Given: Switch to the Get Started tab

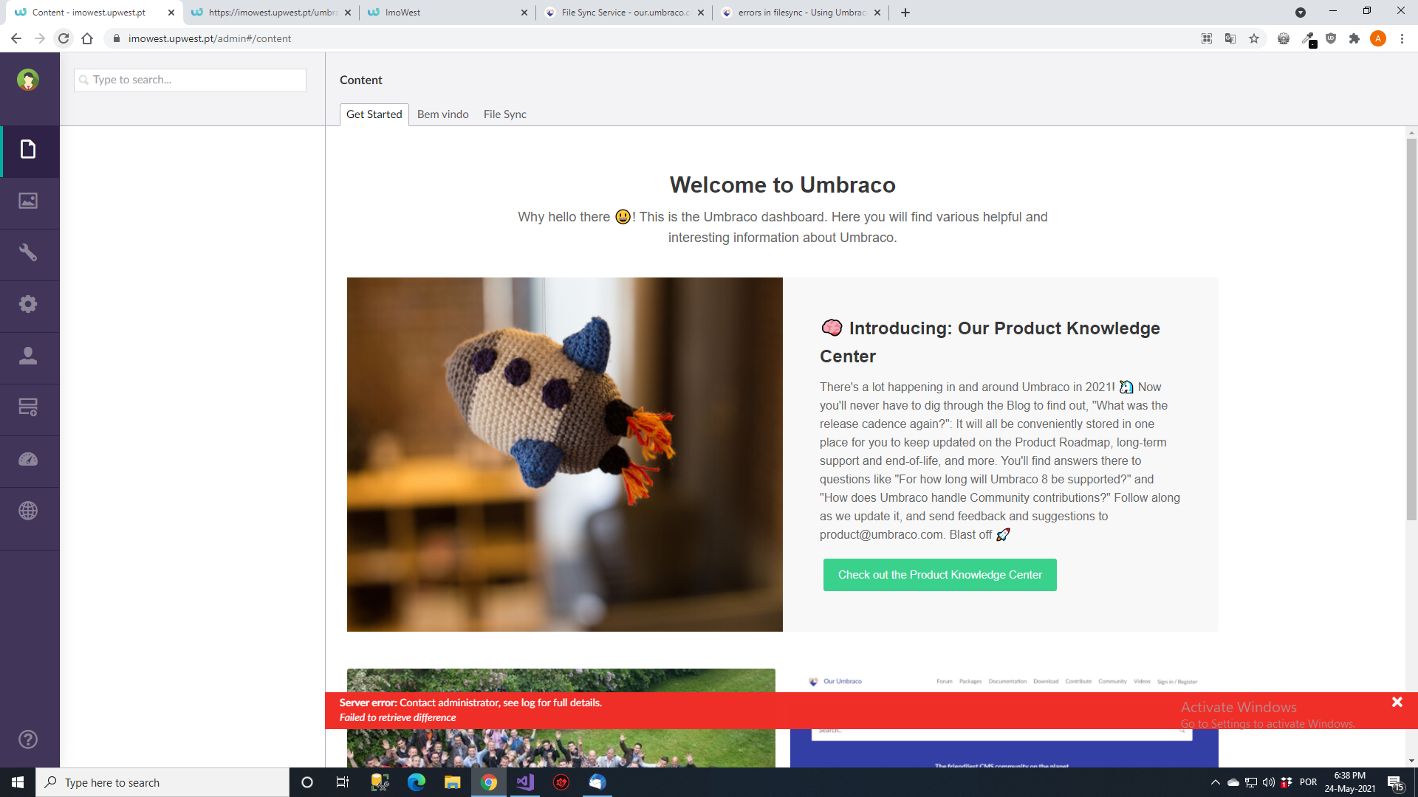Looking at the screenshot, I should pyautogui.click(x=374, y=114).
